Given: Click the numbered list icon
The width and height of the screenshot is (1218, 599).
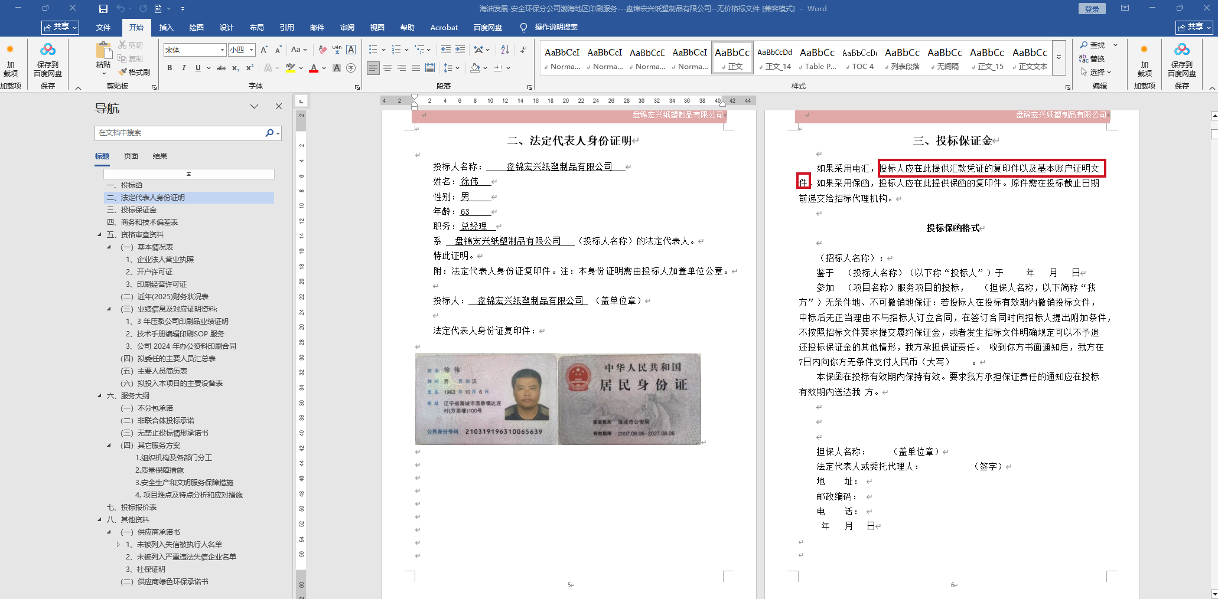Looking at the screenshot, I should [396, 50].
